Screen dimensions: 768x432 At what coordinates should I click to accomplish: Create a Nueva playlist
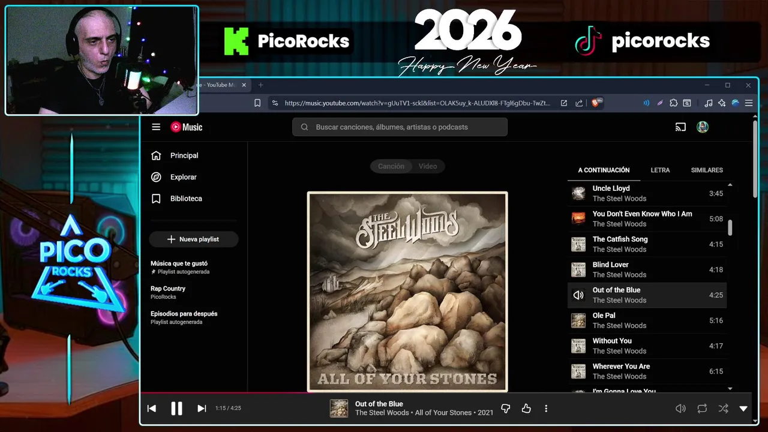click(193, 239)
